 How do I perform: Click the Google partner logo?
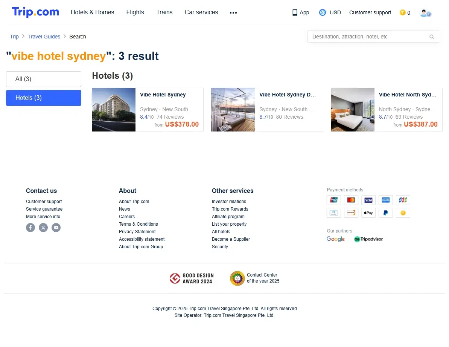(336, 239)
